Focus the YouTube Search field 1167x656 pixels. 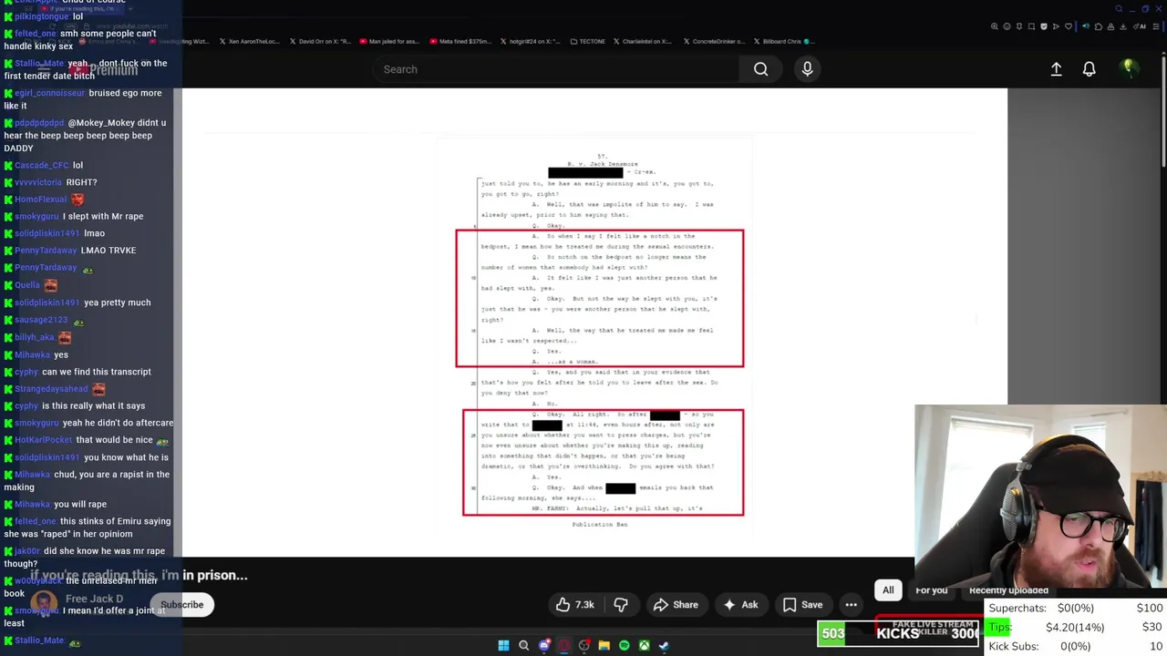click(x=556, y=69)
